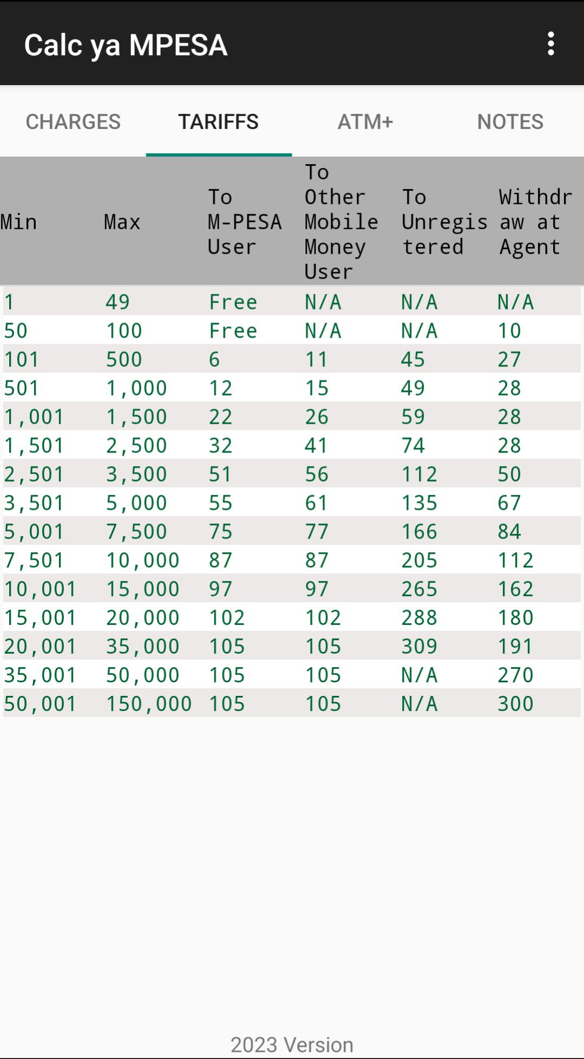The width and height of the screenshot is (584, 1059).
Task: Click the Withdraw at Agent value 300
Action: (515, 703)
